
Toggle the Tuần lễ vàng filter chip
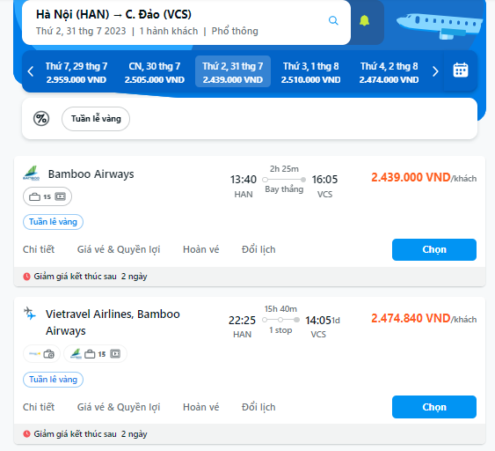click(96, 119)
